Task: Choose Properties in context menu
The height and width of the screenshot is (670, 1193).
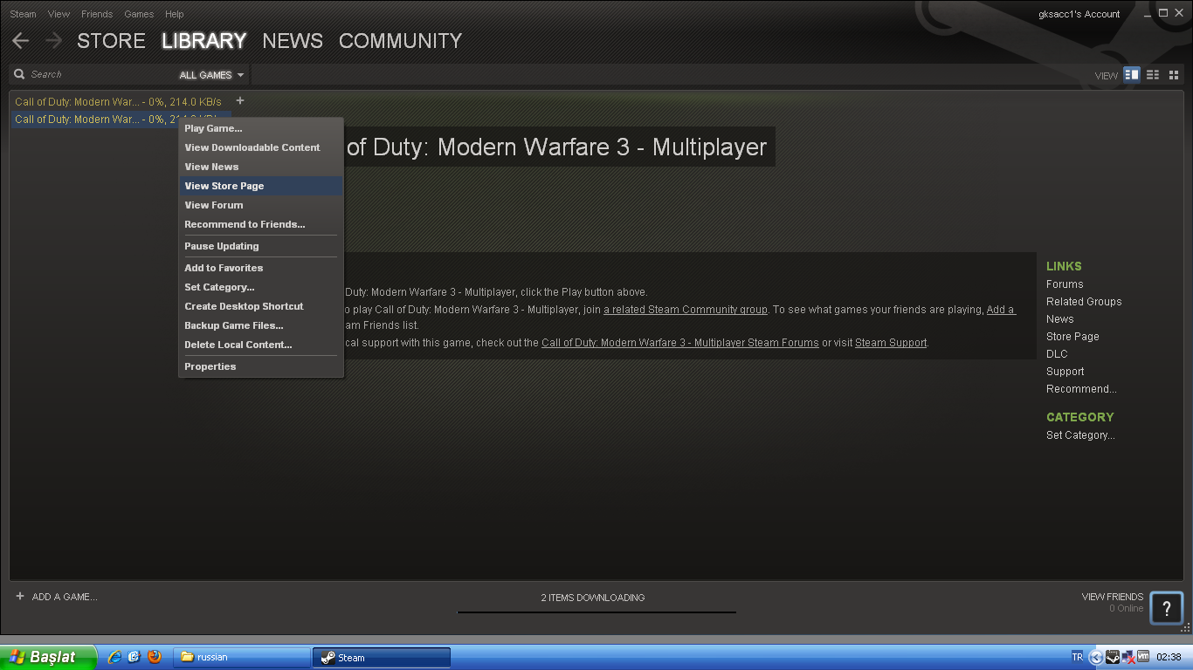Action: coord(260,366)
